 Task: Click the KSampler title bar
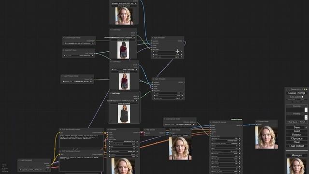(123, 130)
